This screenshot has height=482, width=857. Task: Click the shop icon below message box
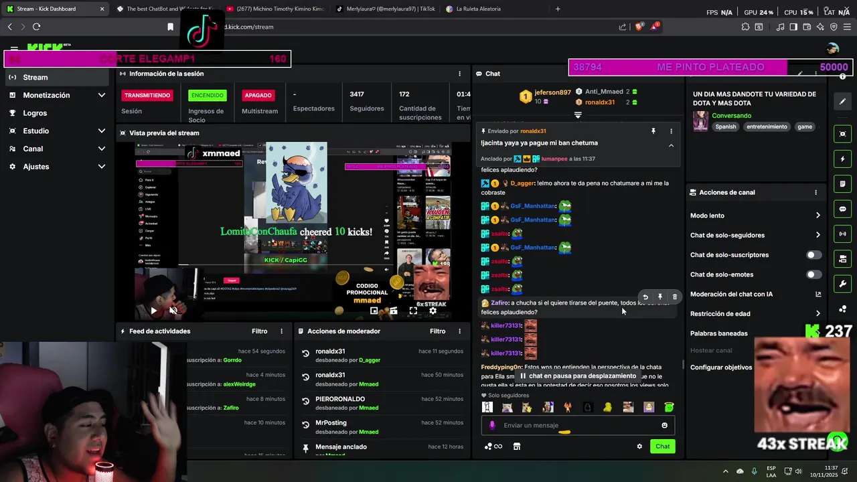(517, 447)
